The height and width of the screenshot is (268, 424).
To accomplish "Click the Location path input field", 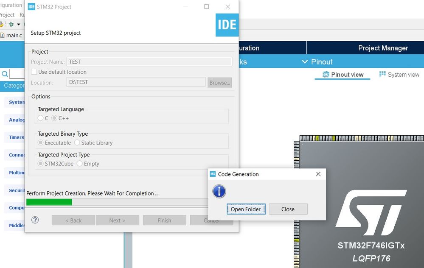I will pyautogui.click(x=136, y=82).
